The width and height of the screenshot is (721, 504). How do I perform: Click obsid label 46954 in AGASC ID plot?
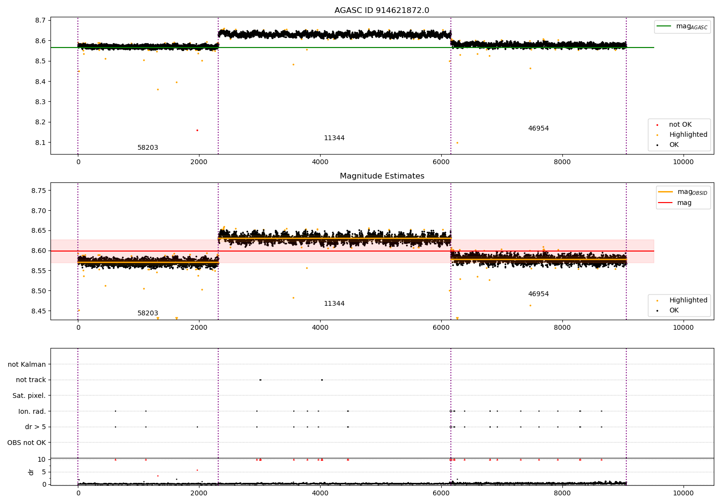click(x=538, y=129)
